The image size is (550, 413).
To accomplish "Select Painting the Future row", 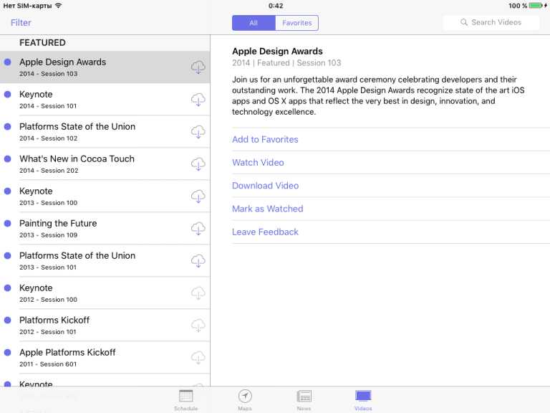I will click(x=105, y=229).
